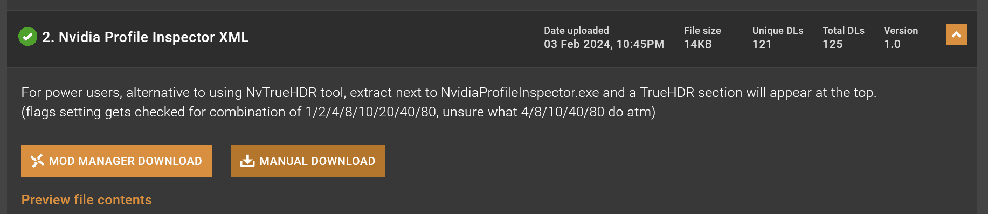Click the Date uploaded label
Screen dimensions: 988x214
[x=576, y=31]
